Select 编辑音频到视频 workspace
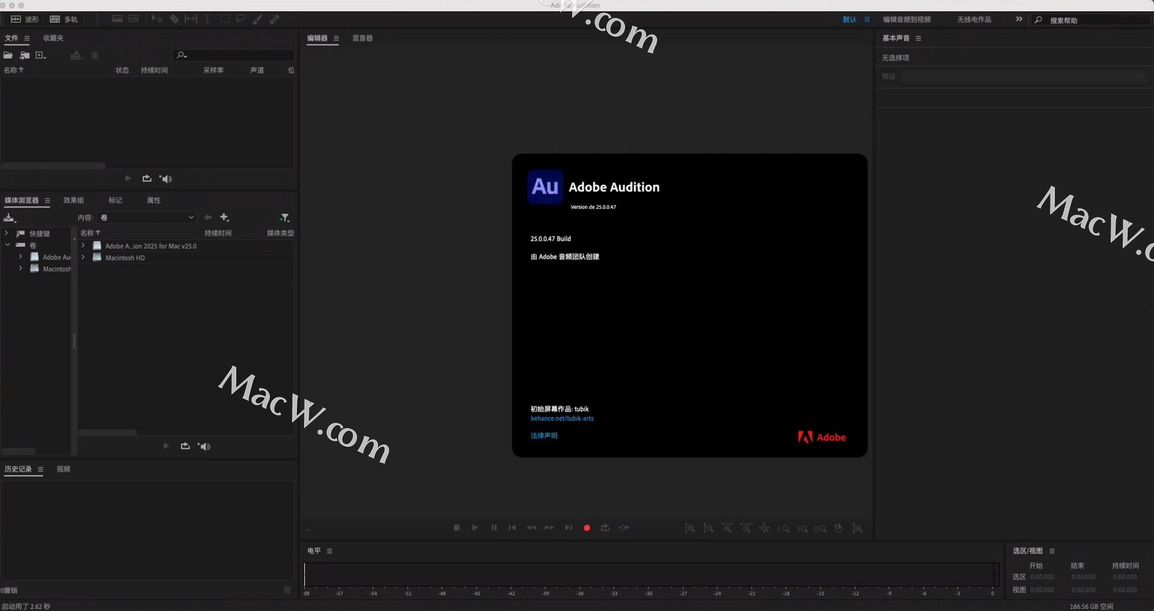 [906, 20]
